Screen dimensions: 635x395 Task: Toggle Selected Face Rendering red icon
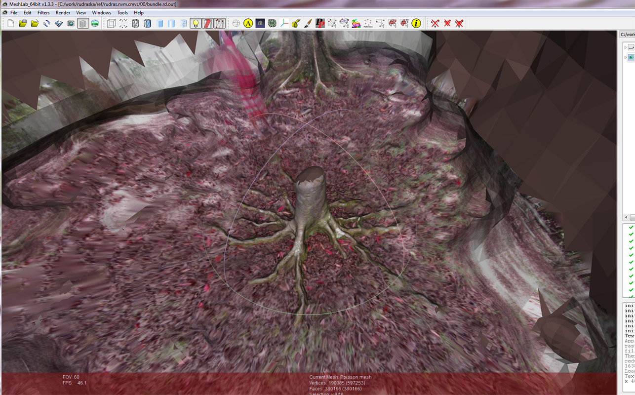click(208, 23)
